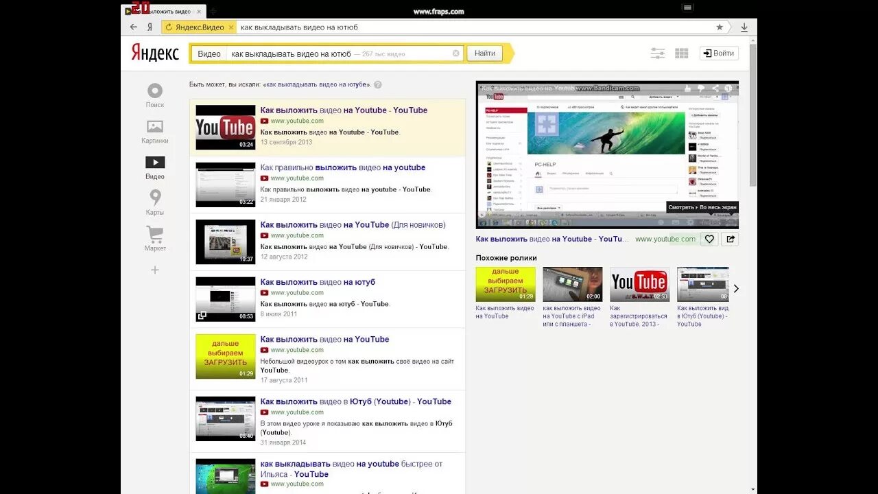Screen dimensions: 878x494
Task: Open thumbnail of the 03:22 video
Action: coord(226,185)
